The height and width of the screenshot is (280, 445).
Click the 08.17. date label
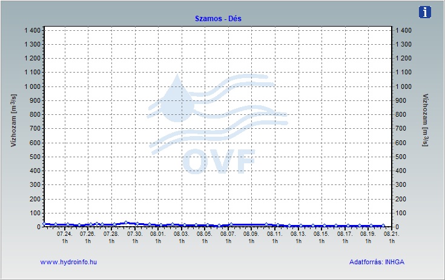click(x=345, y=234)
